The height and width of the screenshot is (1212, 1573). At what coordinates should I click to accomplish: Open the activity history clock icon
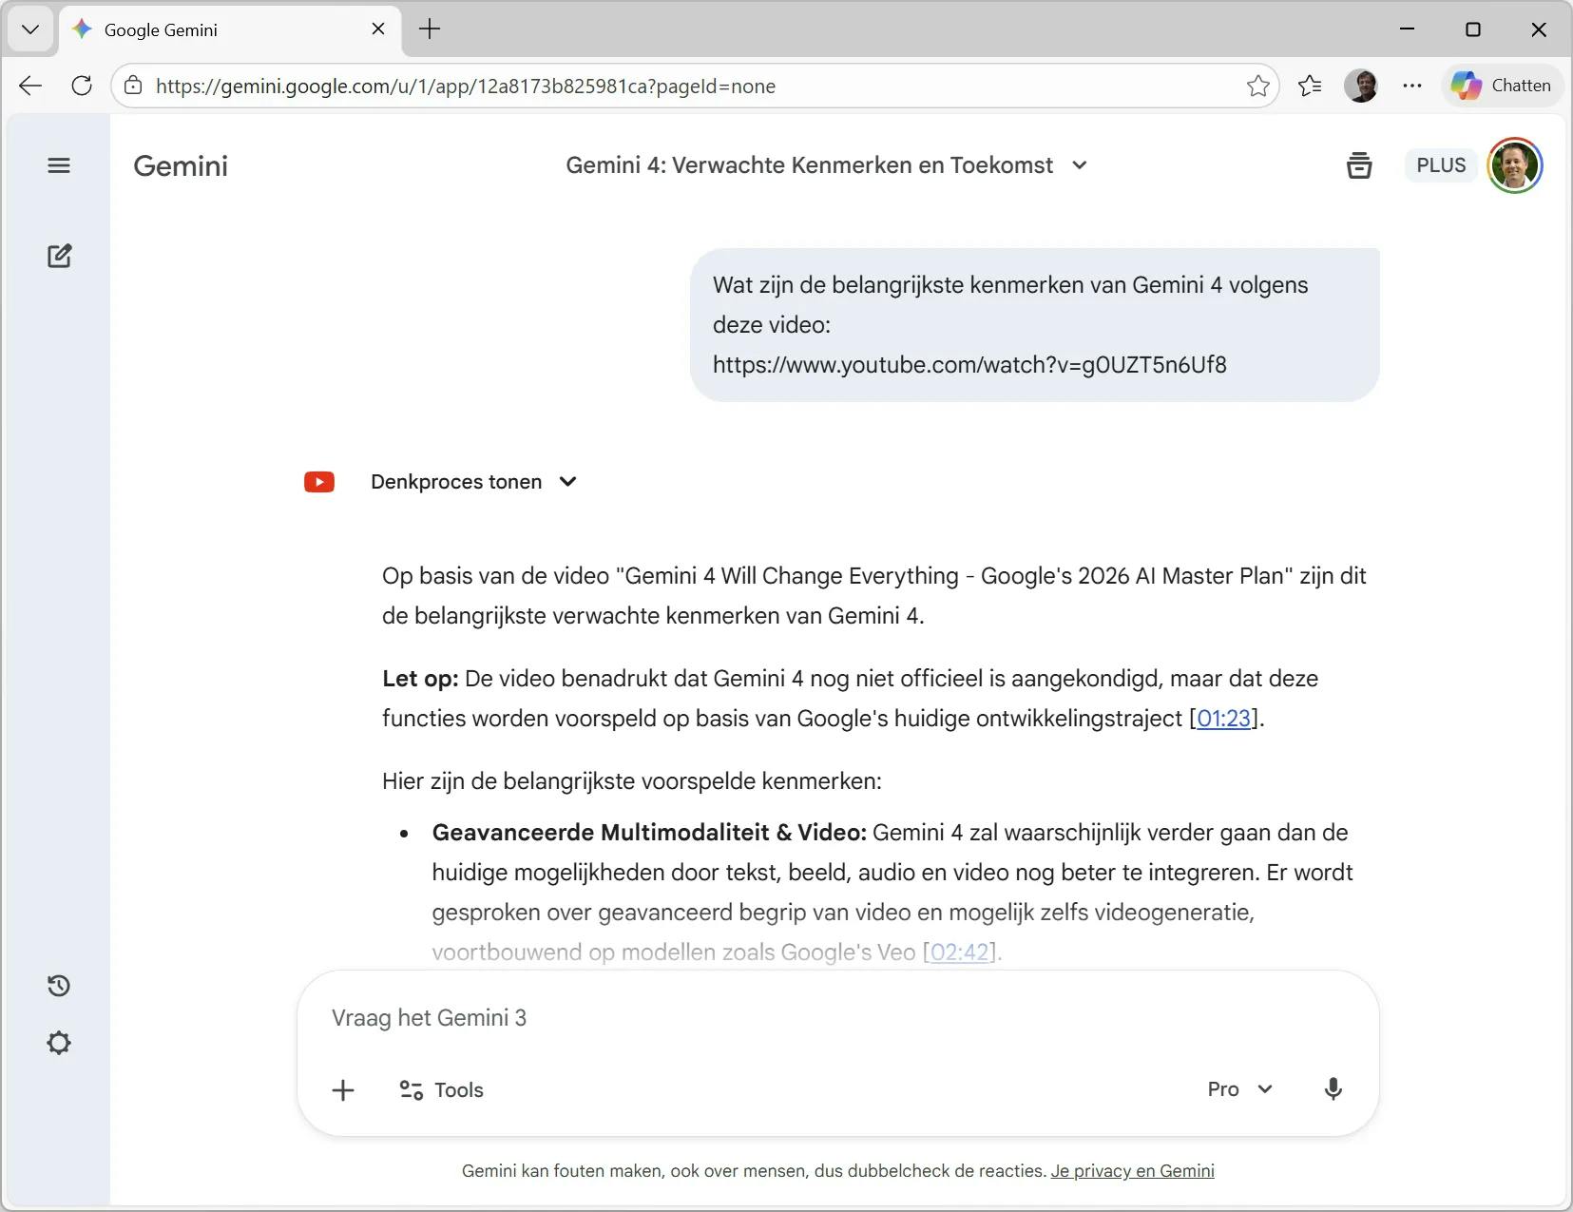coord(59,986)
